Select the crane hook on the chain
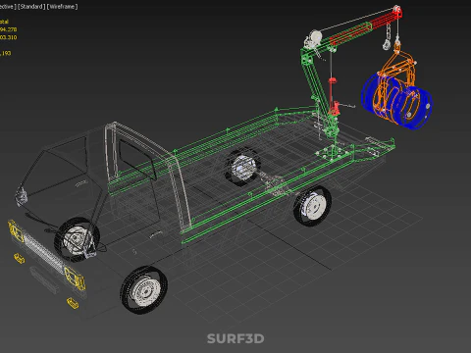The height and width of the screenshot is (353, 471). coord(387,44)
